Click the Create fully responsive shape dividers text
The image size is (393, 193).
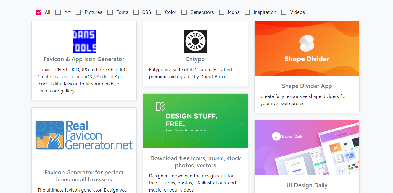[303, 100]
